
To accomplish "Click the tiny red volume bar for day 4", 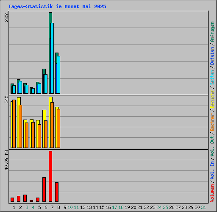I will pyautogui.click(x=31, y=201).
